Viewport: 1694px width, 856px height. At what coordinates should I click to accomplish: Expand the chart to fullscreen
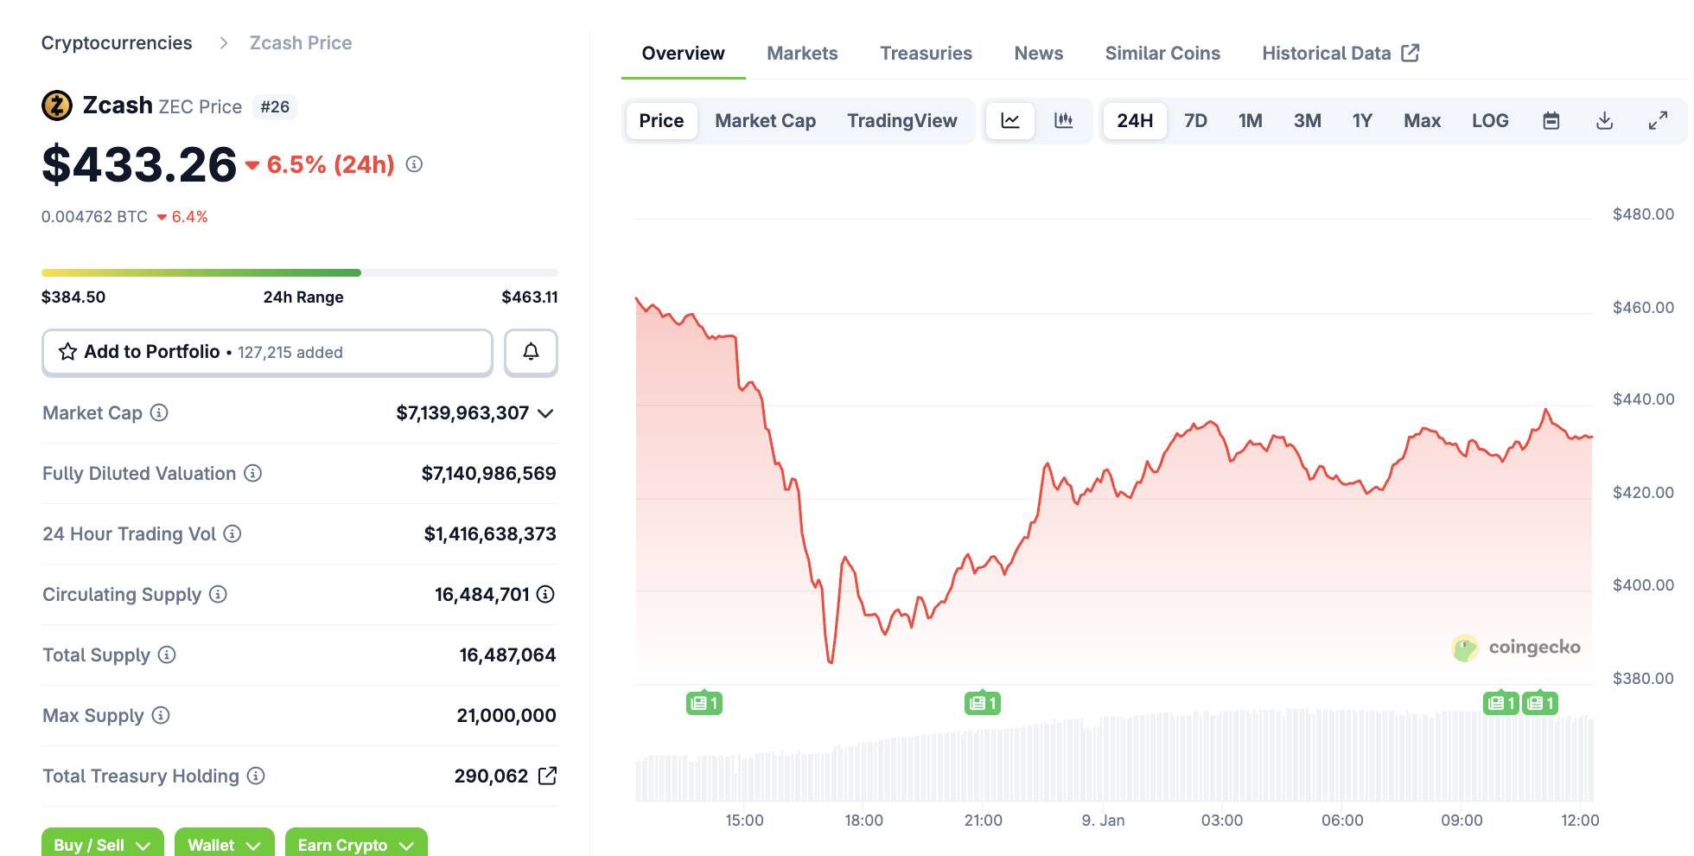point(1658,121)
